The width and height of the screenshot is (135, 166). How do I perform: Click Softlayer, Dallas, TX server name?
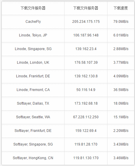point(33,103)
